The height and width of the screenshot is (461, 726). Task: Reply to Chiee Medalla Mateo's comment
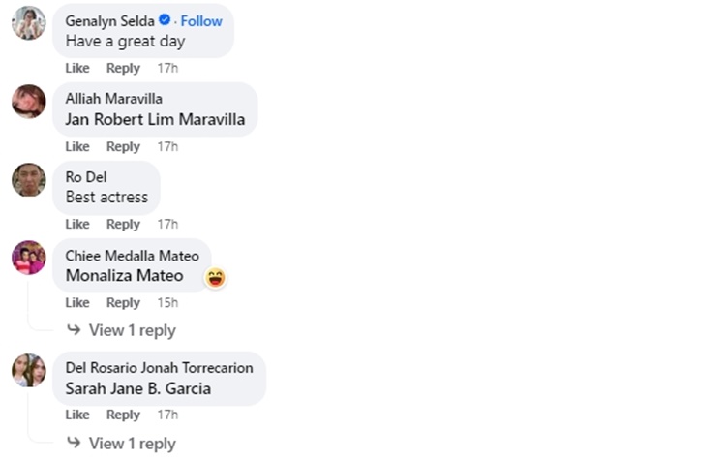[123, 302]
